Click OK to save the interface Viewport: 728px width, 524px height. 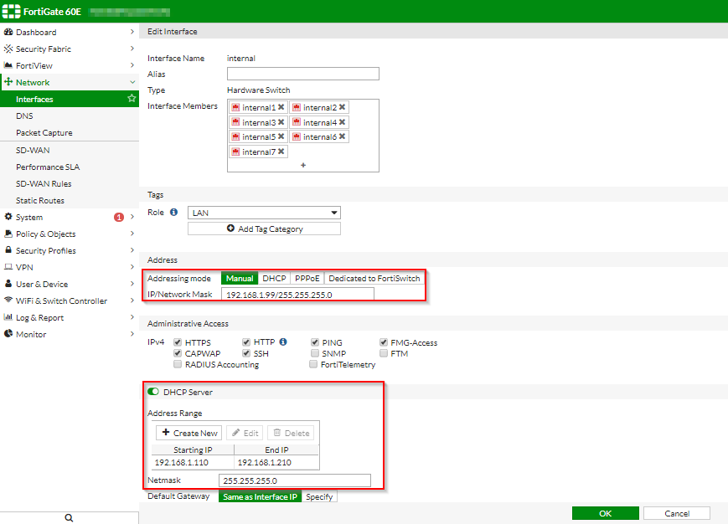pos(605,513)
